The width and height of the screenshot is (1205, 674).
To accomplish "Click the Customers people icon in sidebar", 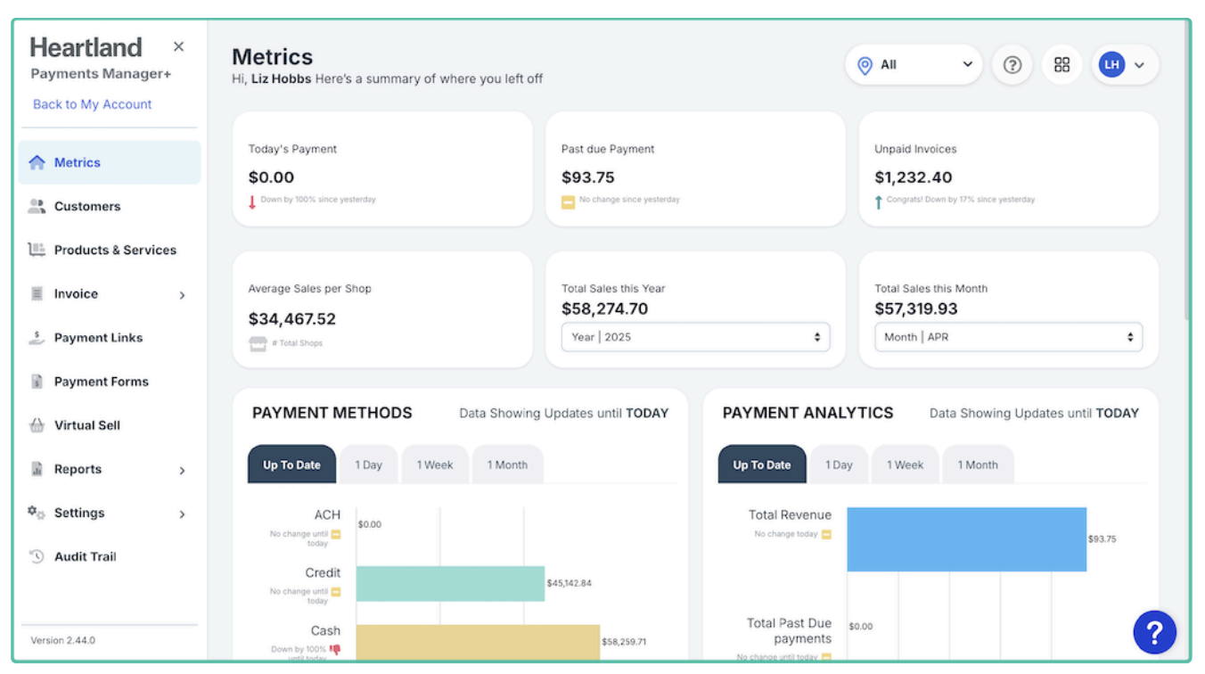I will (37, 206).
